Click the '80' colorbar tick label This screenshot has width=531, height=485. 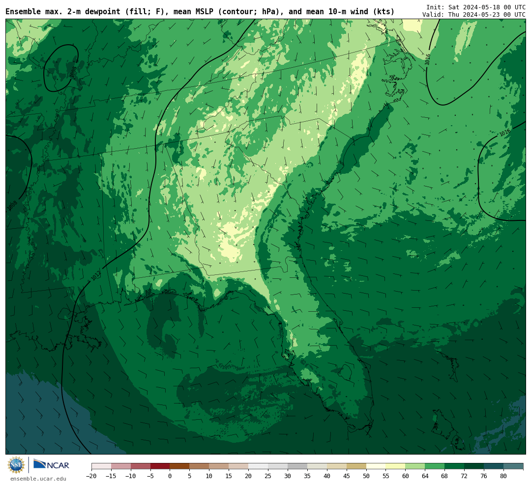coord(503,476)
